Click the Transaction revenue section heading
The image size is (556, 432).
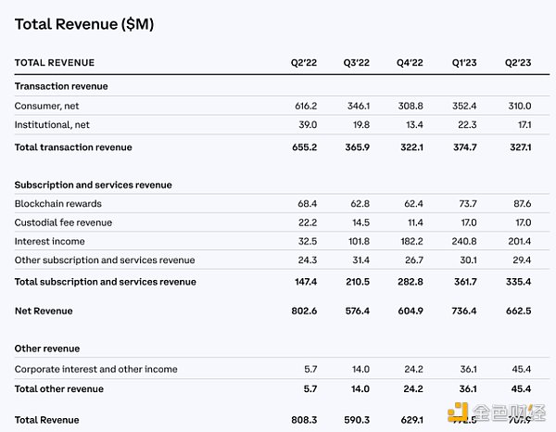pyautogui.click(x=61, y=86)
